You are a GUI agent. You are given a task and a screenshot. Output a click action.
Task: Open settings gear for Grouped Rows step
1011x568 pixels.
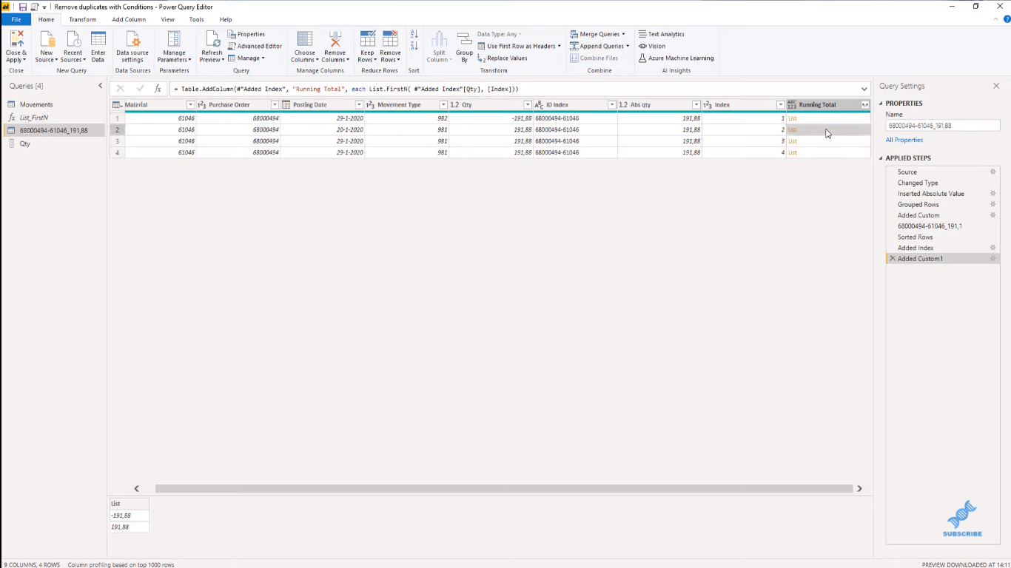pyautogui.click(x=993, y=204)
